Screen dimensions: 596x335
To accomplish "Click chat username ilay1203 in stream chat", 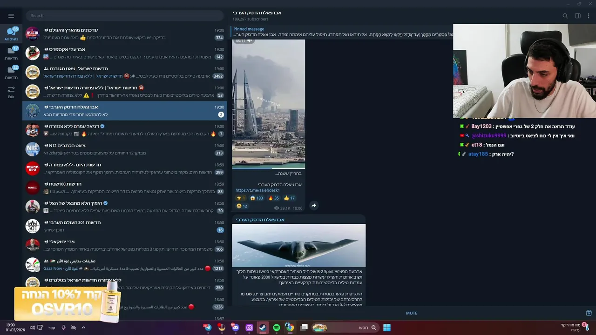I will [481, 127].
